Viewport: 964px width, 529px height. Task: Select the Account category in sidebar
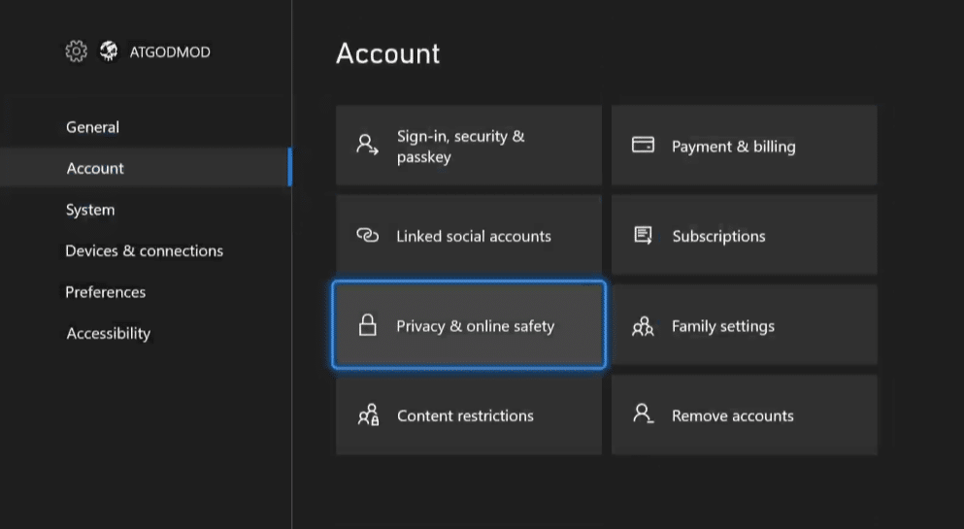point(146,168)
